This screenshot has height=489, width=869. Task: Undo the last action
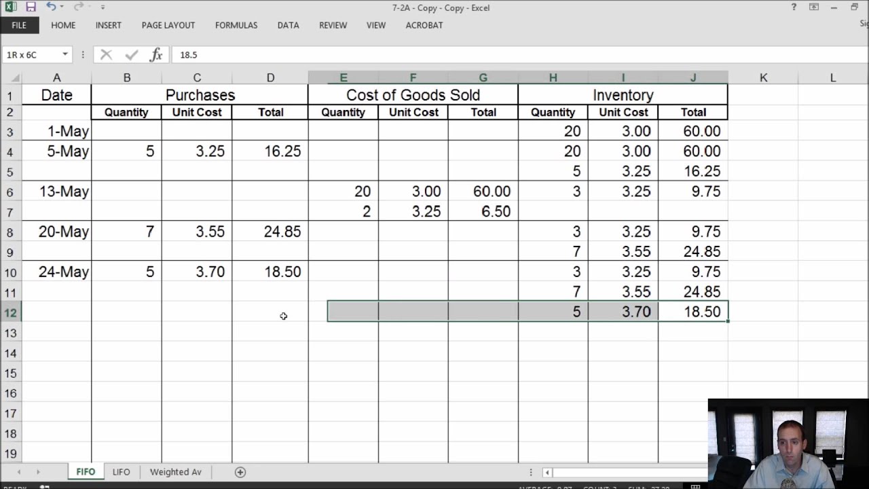(x=51, y=7)
